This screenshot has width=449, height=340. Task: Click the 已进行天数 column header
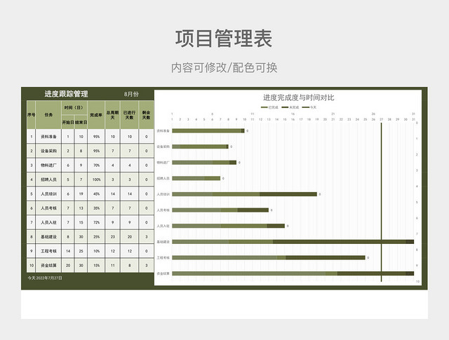129,115
